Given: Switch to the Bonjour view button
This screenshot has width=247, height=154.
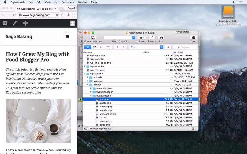Looking at the screenshot, I should pyautogui.click(x=108, y=47).
